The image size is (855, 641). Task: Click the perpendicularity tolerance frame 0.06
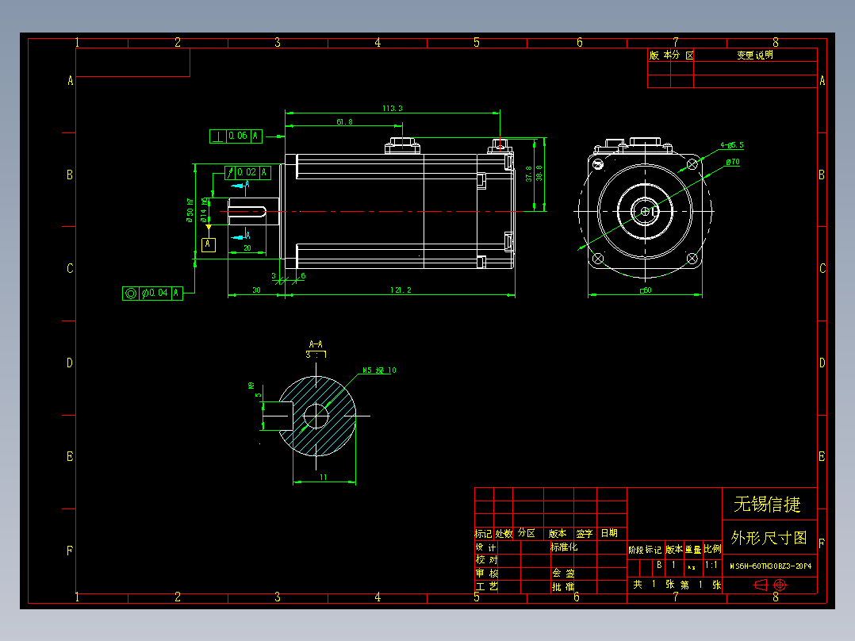236,136
